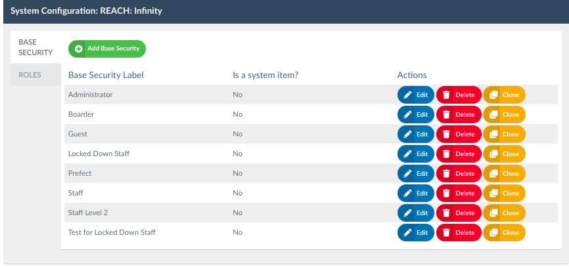The width and height of the screenshot is (569, 267).
Task: Delete the Administrator base security
Action: coord(458,95)
